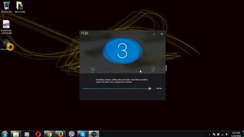Click the right teal device icon in installer

coord(153,69)
